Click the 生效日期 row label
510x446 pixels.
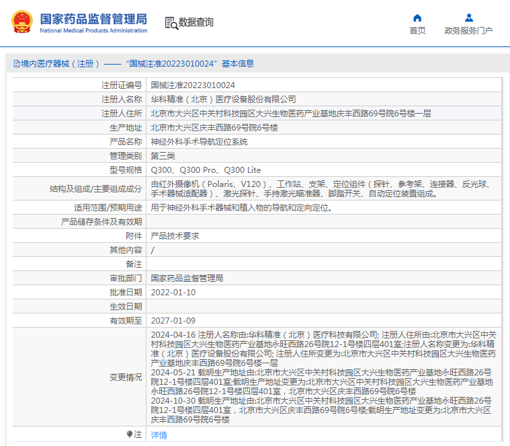pyautogui.click(x=126, y=307)
